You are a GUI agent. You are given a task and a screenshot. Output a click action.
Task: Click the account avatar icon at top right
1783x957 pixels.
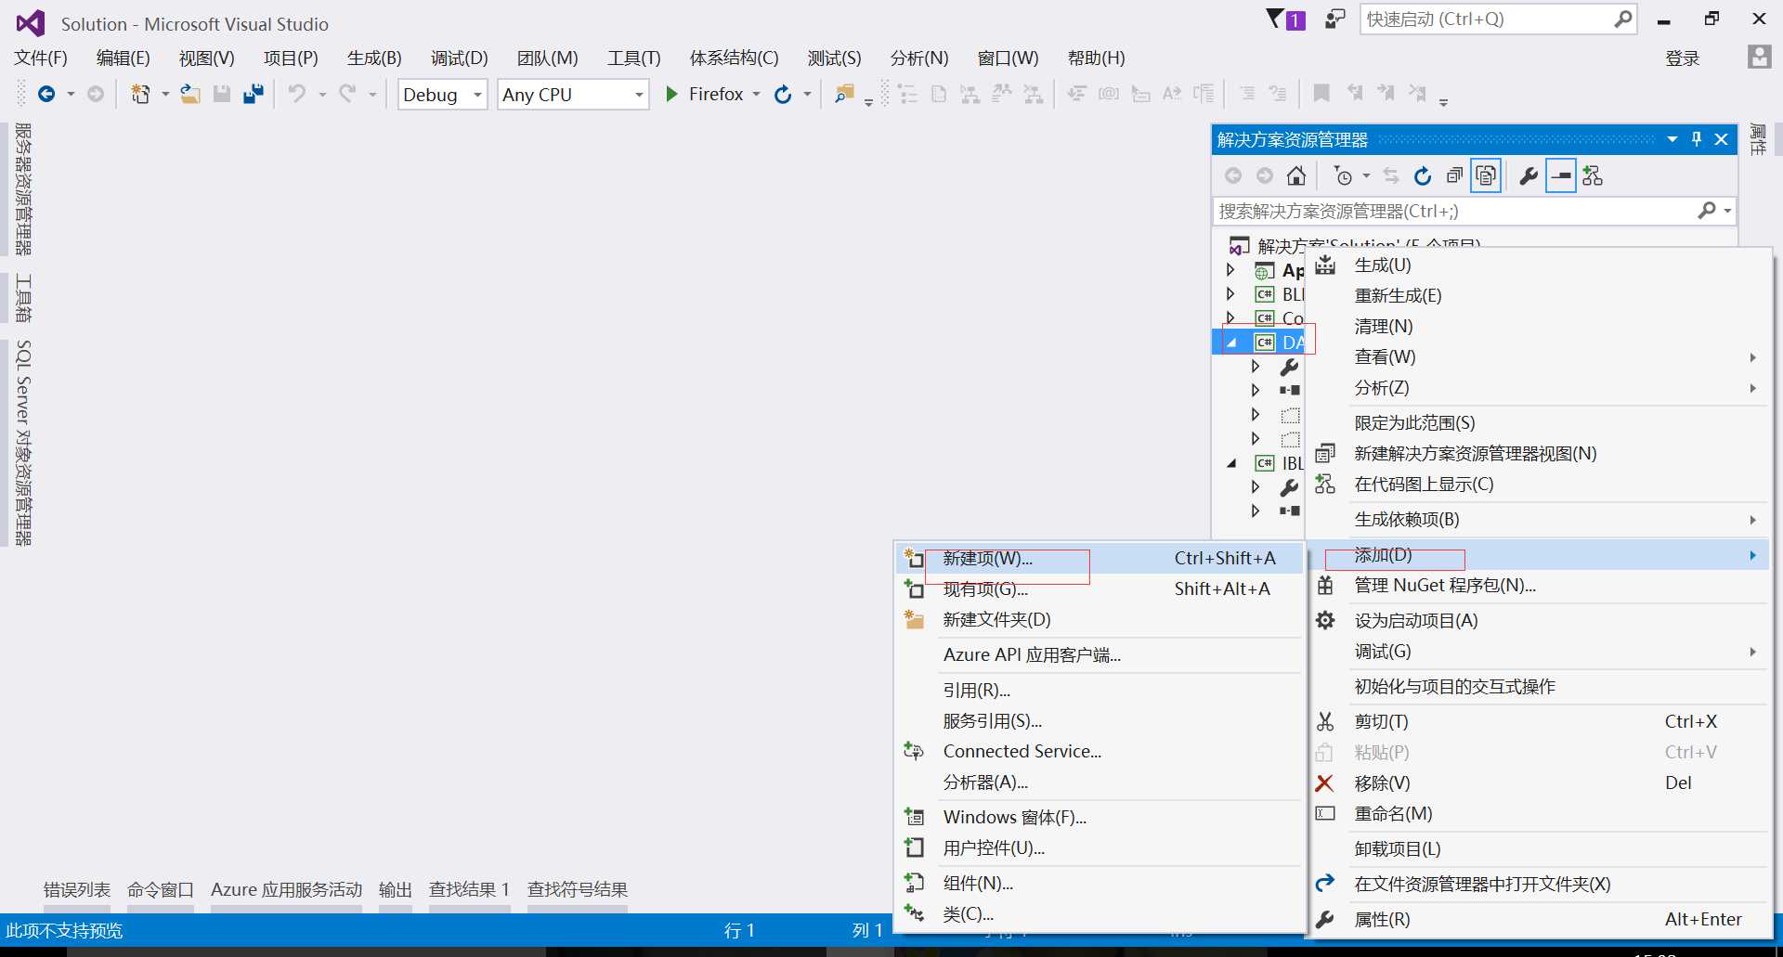[1759, 57]
